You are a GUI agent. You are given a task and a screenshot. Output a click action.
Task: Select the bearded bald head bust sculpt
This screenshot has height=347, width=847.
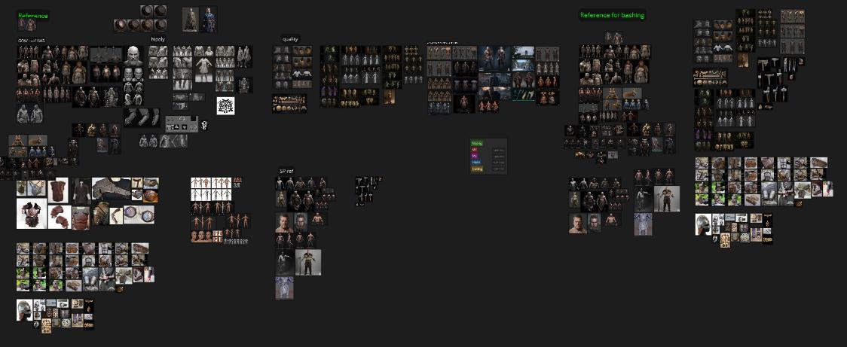pos(133,56)
